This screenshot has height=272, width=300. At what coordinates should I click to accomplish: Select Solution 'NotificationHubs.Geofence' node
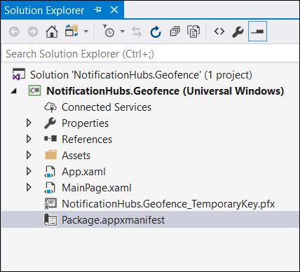click(141, 75)
